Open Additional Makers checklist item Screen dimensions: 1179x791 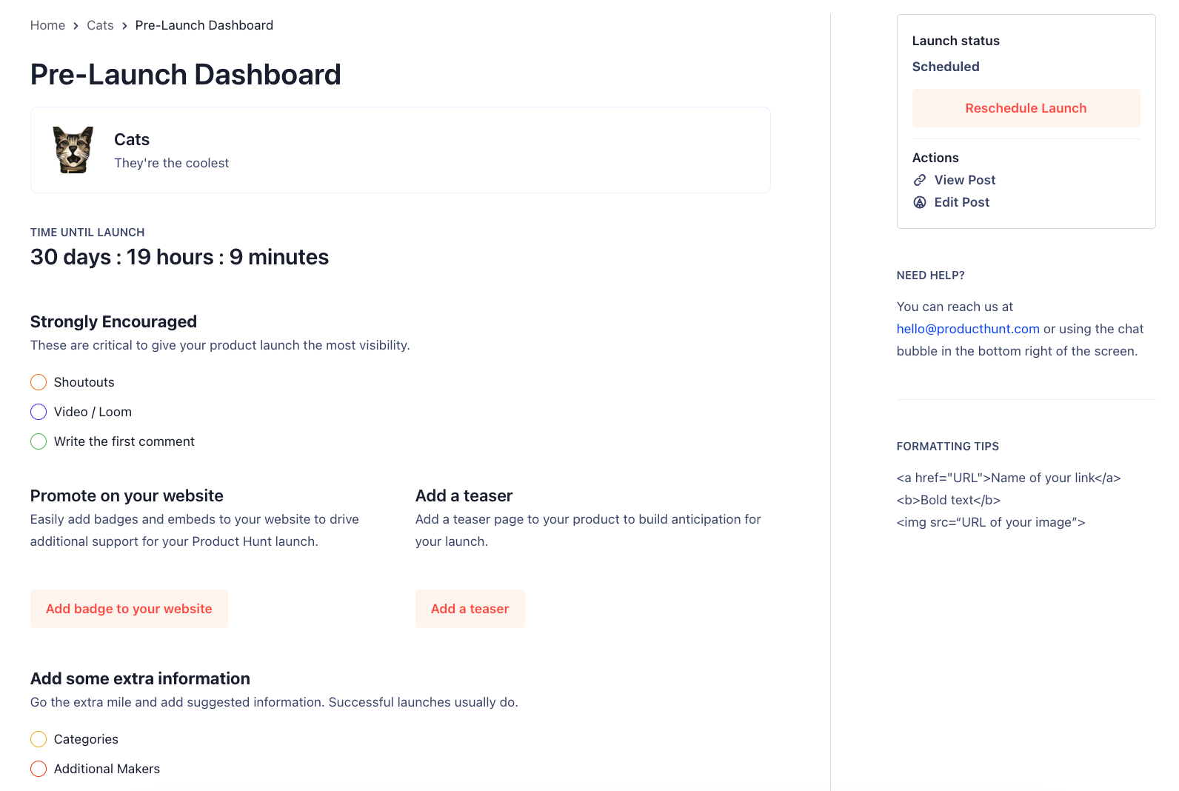107,769
